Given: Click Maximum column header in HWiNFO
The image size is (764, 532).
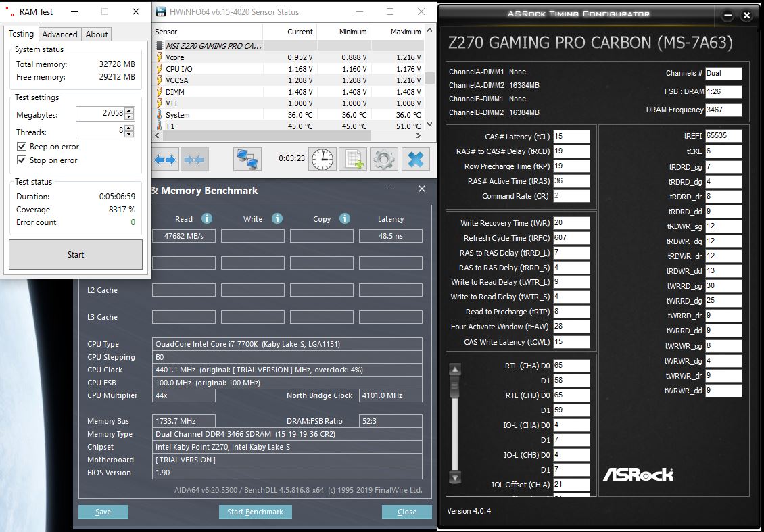Looking at the screenshot, I should click(398, 32).
